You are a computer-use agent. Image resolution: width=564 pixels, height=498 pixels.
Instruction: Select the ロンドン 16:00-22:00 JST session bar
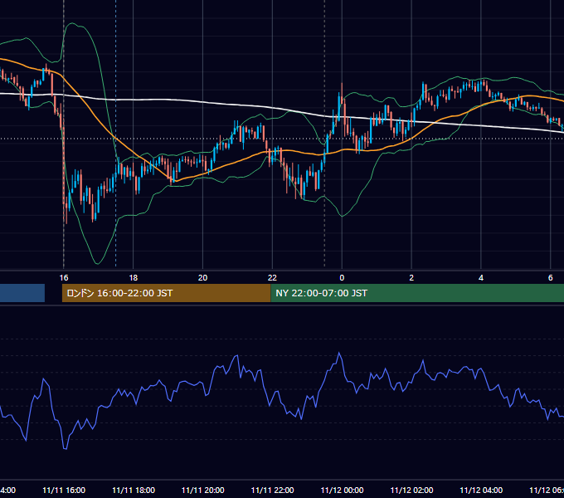(x=166, y=293)
